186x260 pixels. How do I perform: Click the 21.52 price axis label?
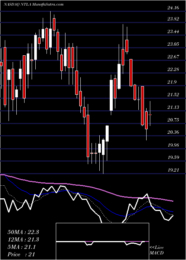click(x=173, y=94)
